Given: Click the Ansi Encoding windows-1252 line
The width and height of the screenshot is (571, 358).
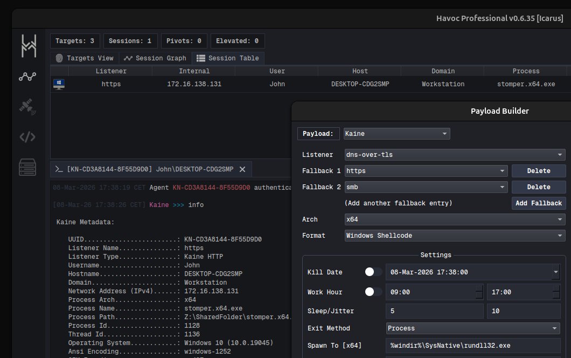Looking at the screenshot, I should click(149, 352).
